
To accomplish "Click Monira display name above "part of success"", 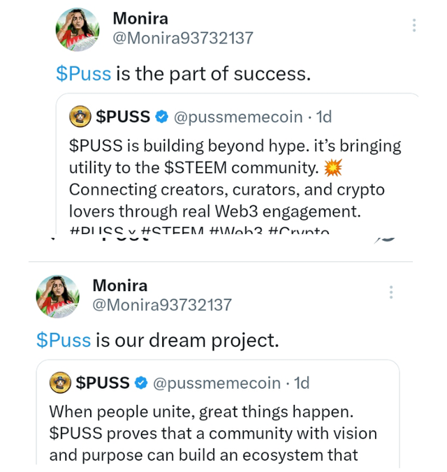I will [x=140, y=18].
